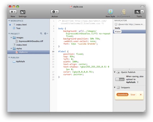The width and height of the screenshot is (153, 122).
Task: Collapse the WORKSPACE section
Action: 9,21
